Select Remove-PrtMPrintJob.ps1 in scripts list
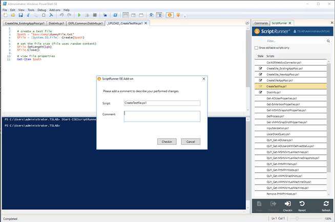This screenshot has height=222, width=335. [290, 194]
